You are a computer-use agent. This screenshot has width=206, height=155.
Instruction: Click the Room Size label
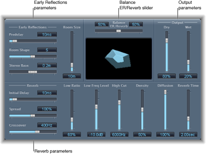coord(72,27)
